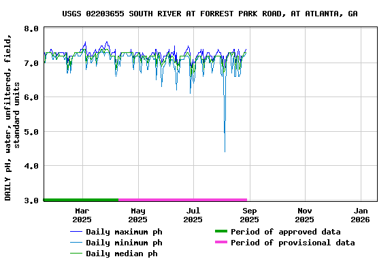The width and height of the screenshot is (392, 261).
Task: Click the dark blue maximum ph legend line
Action: coord(76,232)
